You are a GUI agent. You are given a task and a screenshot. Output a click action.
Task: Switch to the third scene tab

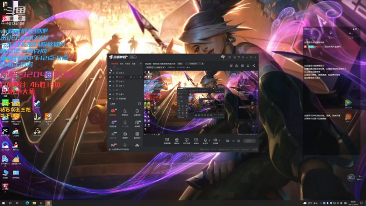coord(128,64)
